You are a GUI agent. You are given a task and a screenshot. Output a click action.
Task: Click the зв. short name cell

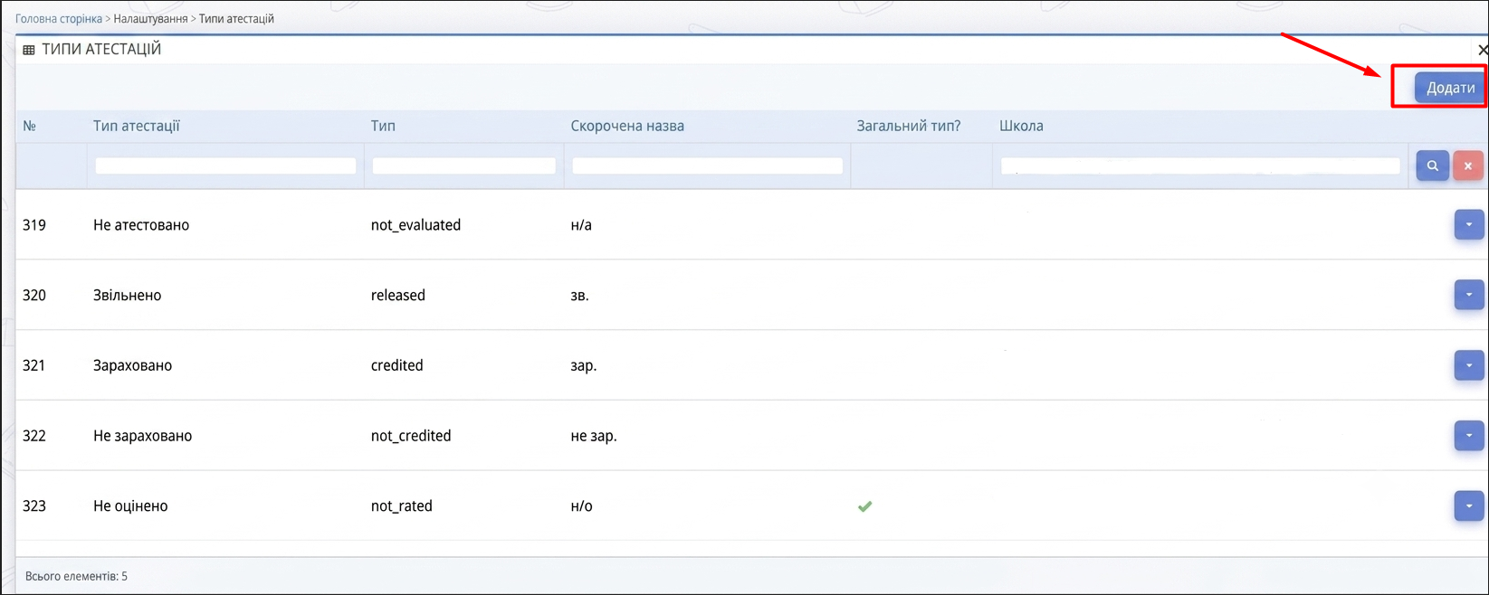579,296
